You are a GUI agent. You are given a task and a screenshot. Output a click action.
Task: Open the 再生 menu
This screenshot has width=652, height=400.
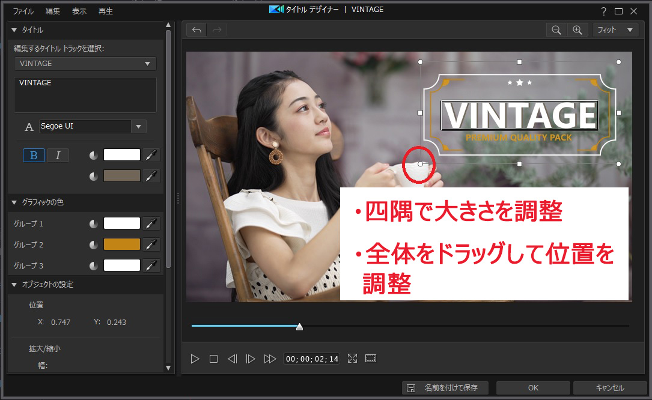[106, 11]
